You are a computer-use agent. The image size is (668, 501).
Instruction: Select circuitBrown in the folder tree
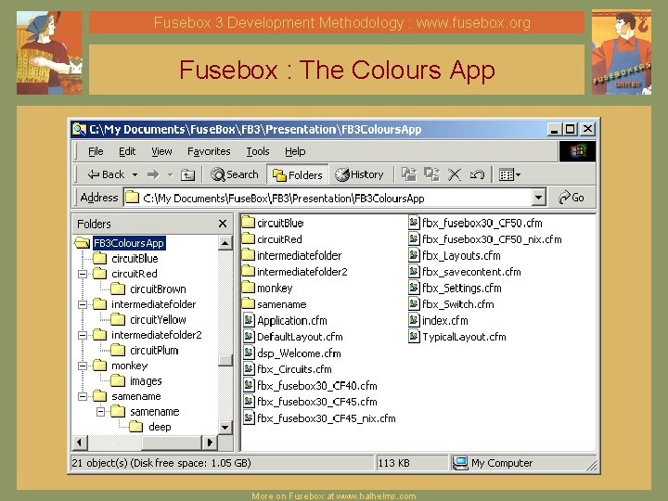point(158,289)
